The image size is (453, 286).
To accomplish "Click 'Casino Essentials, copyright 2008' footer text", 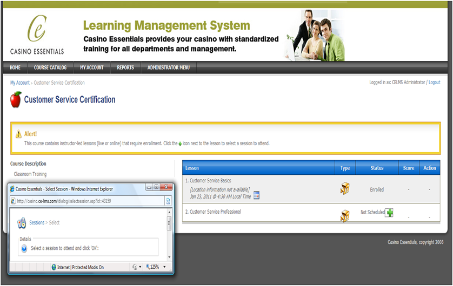I will click(x=416, y=242).
